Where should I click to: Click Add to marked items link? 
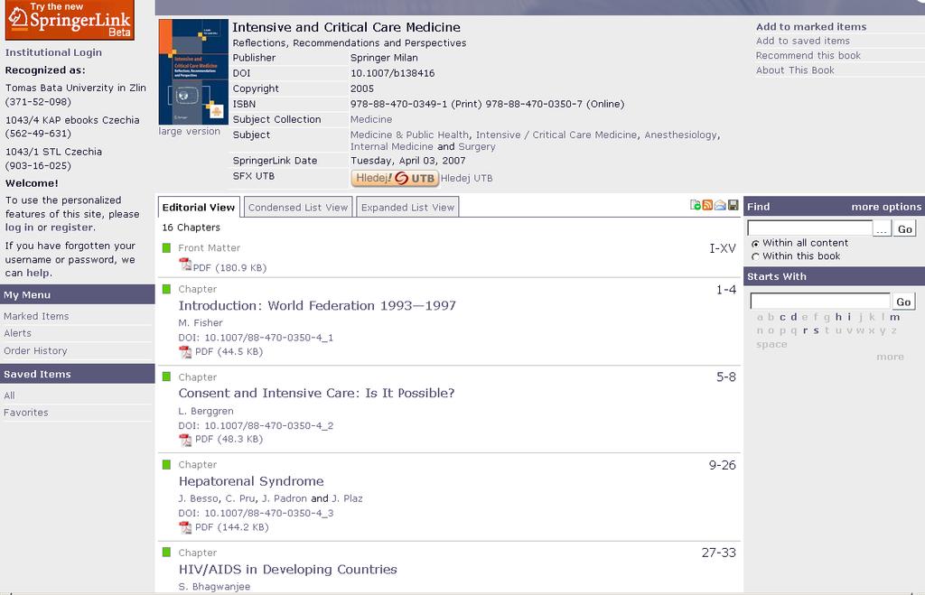811,26
